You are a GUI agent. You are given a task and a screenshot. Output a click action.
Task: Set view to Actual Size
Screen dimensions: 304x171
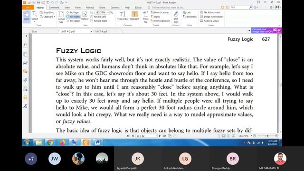click(61, 17)
